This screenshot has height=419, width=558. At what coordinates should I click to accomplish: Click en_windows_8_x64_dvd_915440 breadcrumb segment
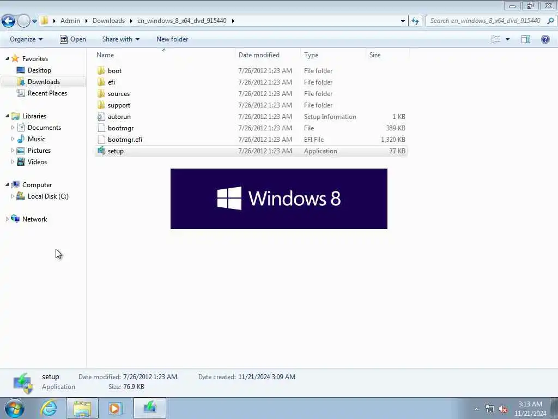(x=182, y=21)
